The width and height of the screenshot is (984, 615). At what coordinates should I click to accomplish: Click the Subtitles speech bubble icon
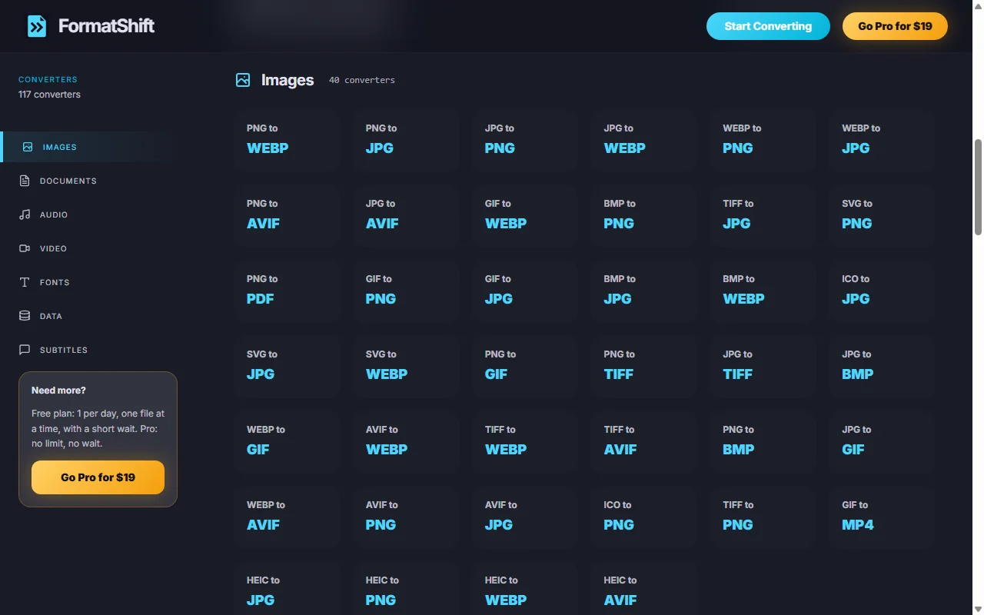point(25,350)
